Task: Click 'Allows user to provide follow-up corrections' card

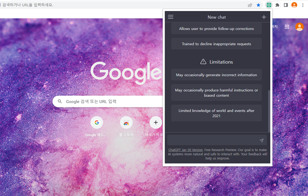Action: [216, 29]
